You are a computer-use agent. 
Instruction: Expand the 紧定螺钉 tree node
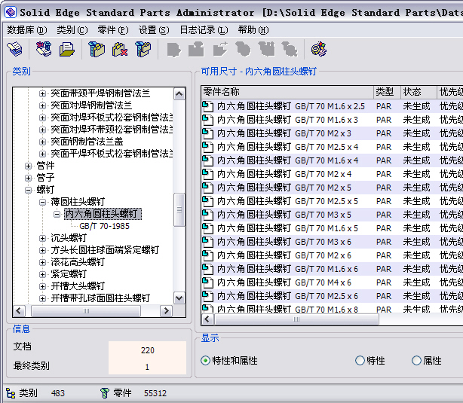click(42, 274)
